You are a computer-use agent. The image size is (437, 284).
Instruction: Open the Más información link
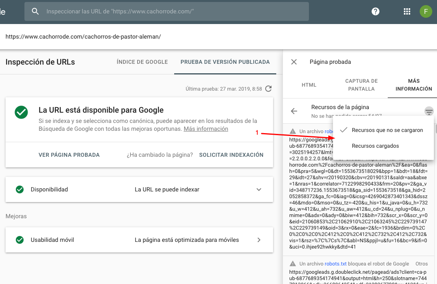point(206,129)
